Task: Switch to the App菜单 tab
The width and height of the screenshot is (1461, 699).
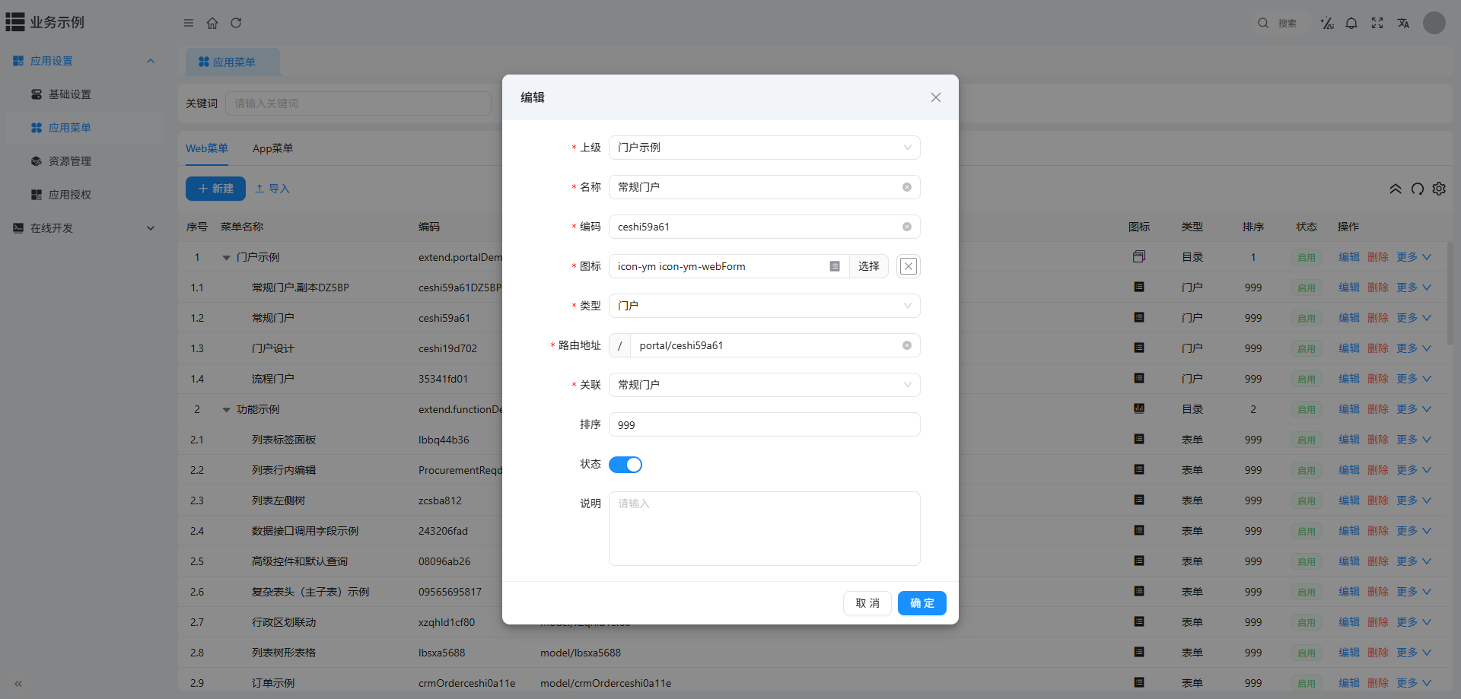Action: tap(272, 148)
